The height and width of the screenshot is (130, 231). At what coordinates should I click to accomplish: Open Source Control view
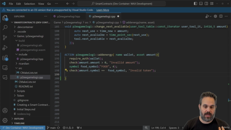point(5,38)
